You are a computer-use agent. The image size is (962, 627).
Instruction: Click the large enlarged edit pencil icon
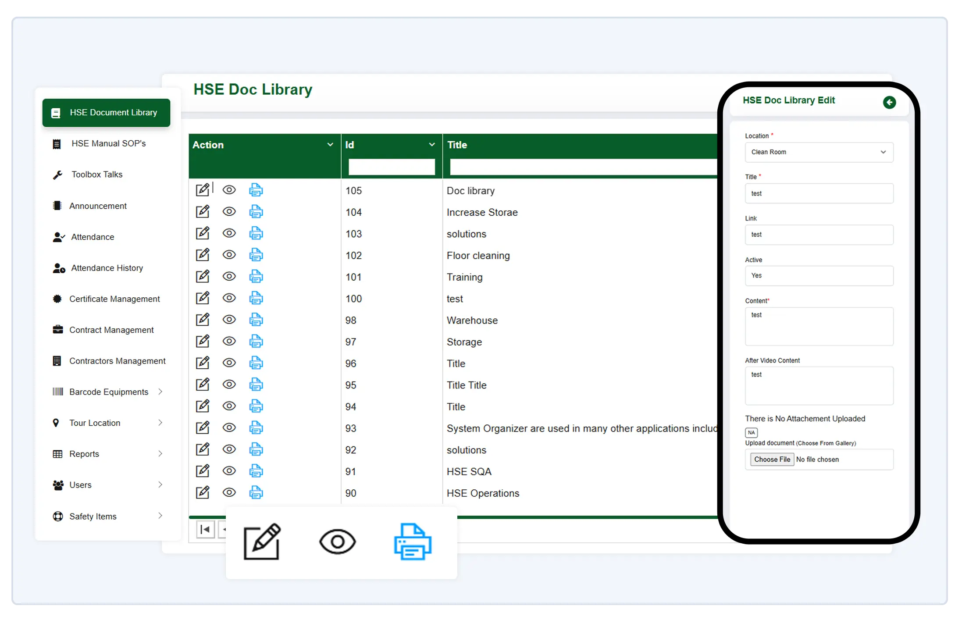point(262,541)
